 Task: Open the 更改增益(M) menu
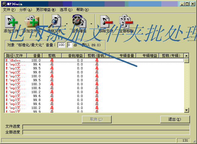pos(46,10)
